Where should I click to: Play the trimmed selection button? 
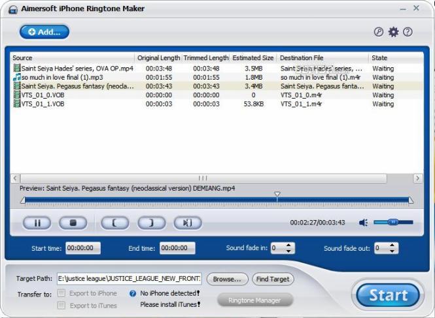[188, 223]
